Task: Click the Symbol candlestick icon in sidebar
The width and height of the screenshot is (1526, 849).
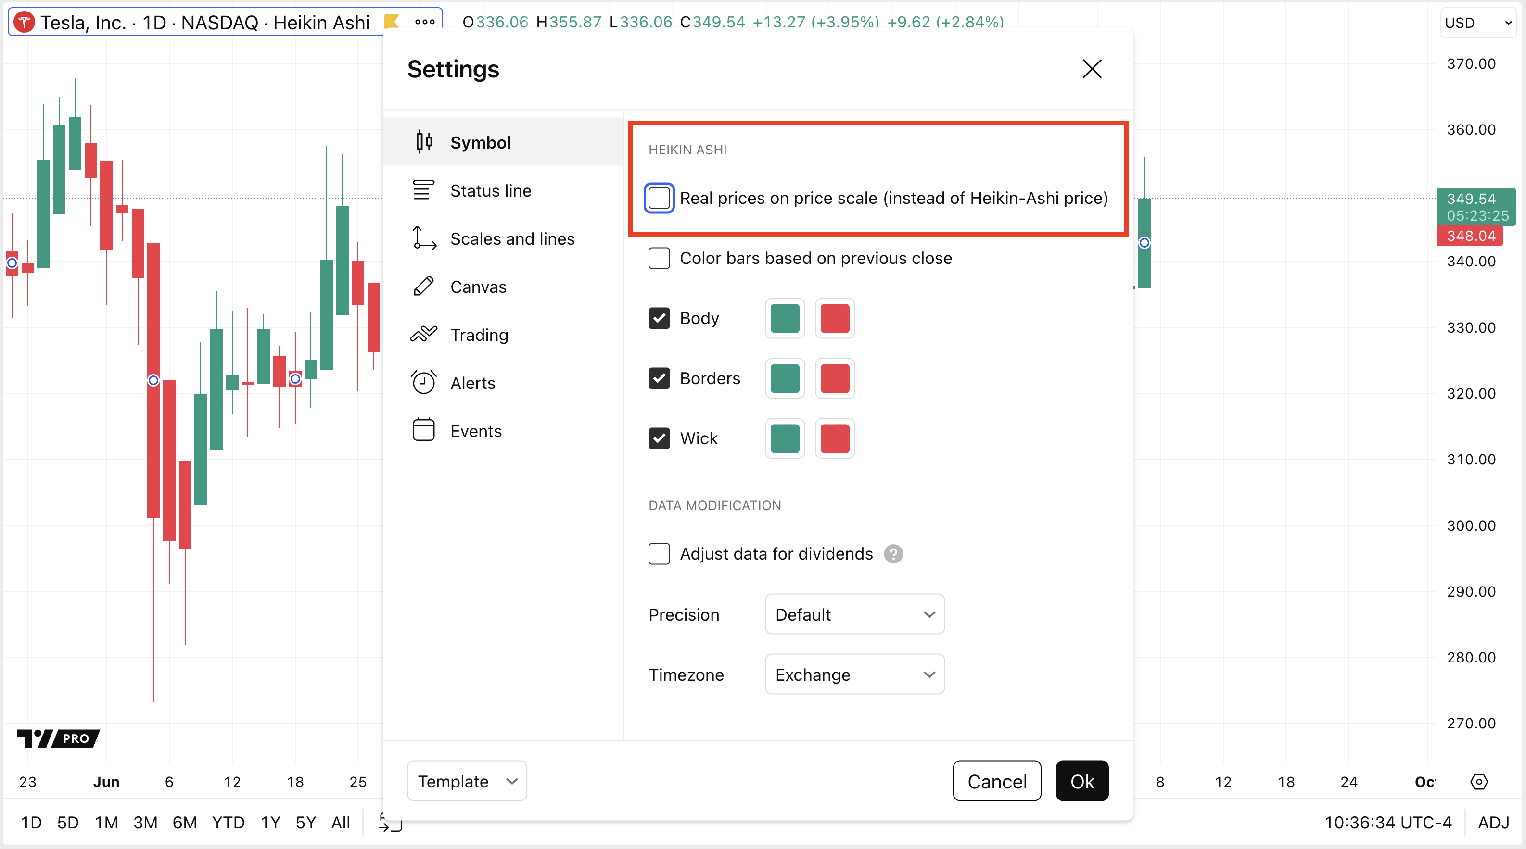Action: 423,142
